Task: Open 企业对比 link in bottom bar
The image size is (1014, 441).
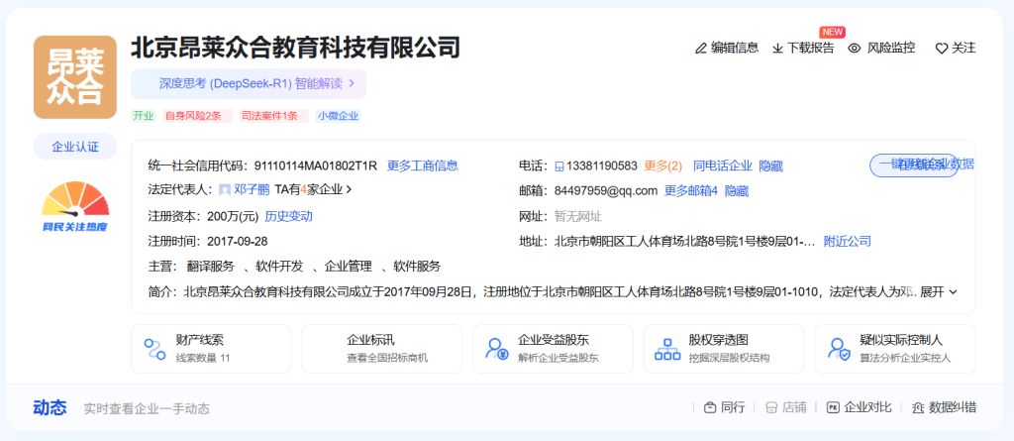Action: click(x=867, y=407)
